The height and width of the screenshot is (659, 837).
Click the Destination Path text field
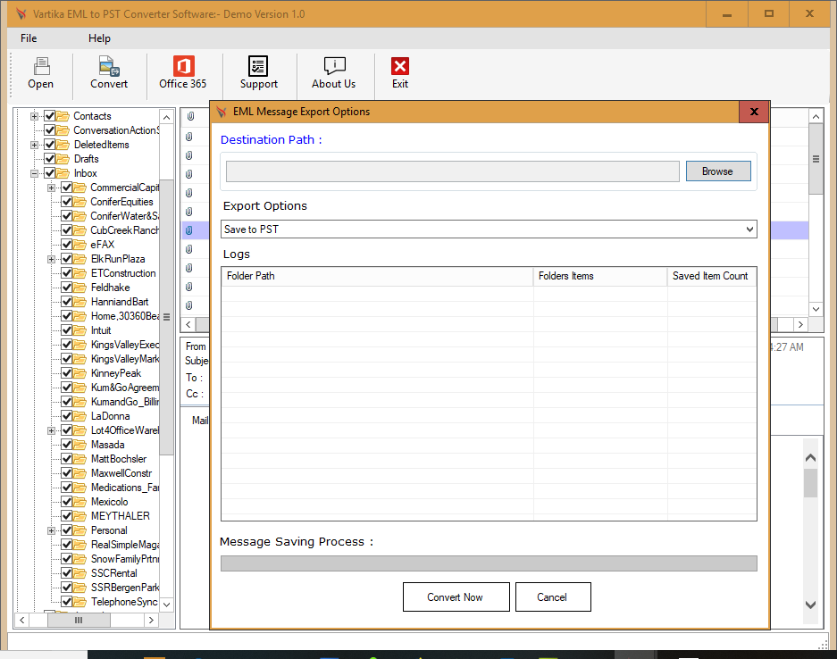pyautogui.click(x=453, y=171)
